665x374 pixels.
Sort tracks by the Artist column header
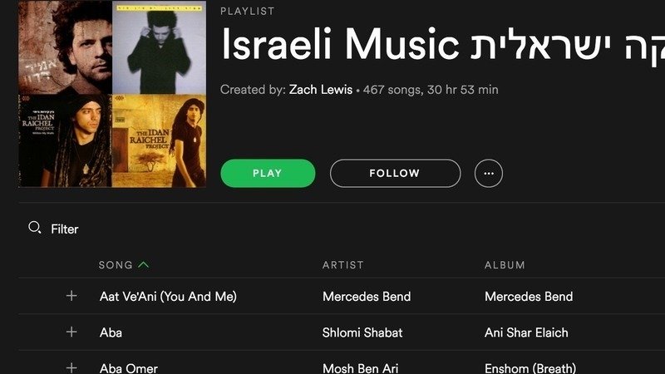(x=342, y=265)
